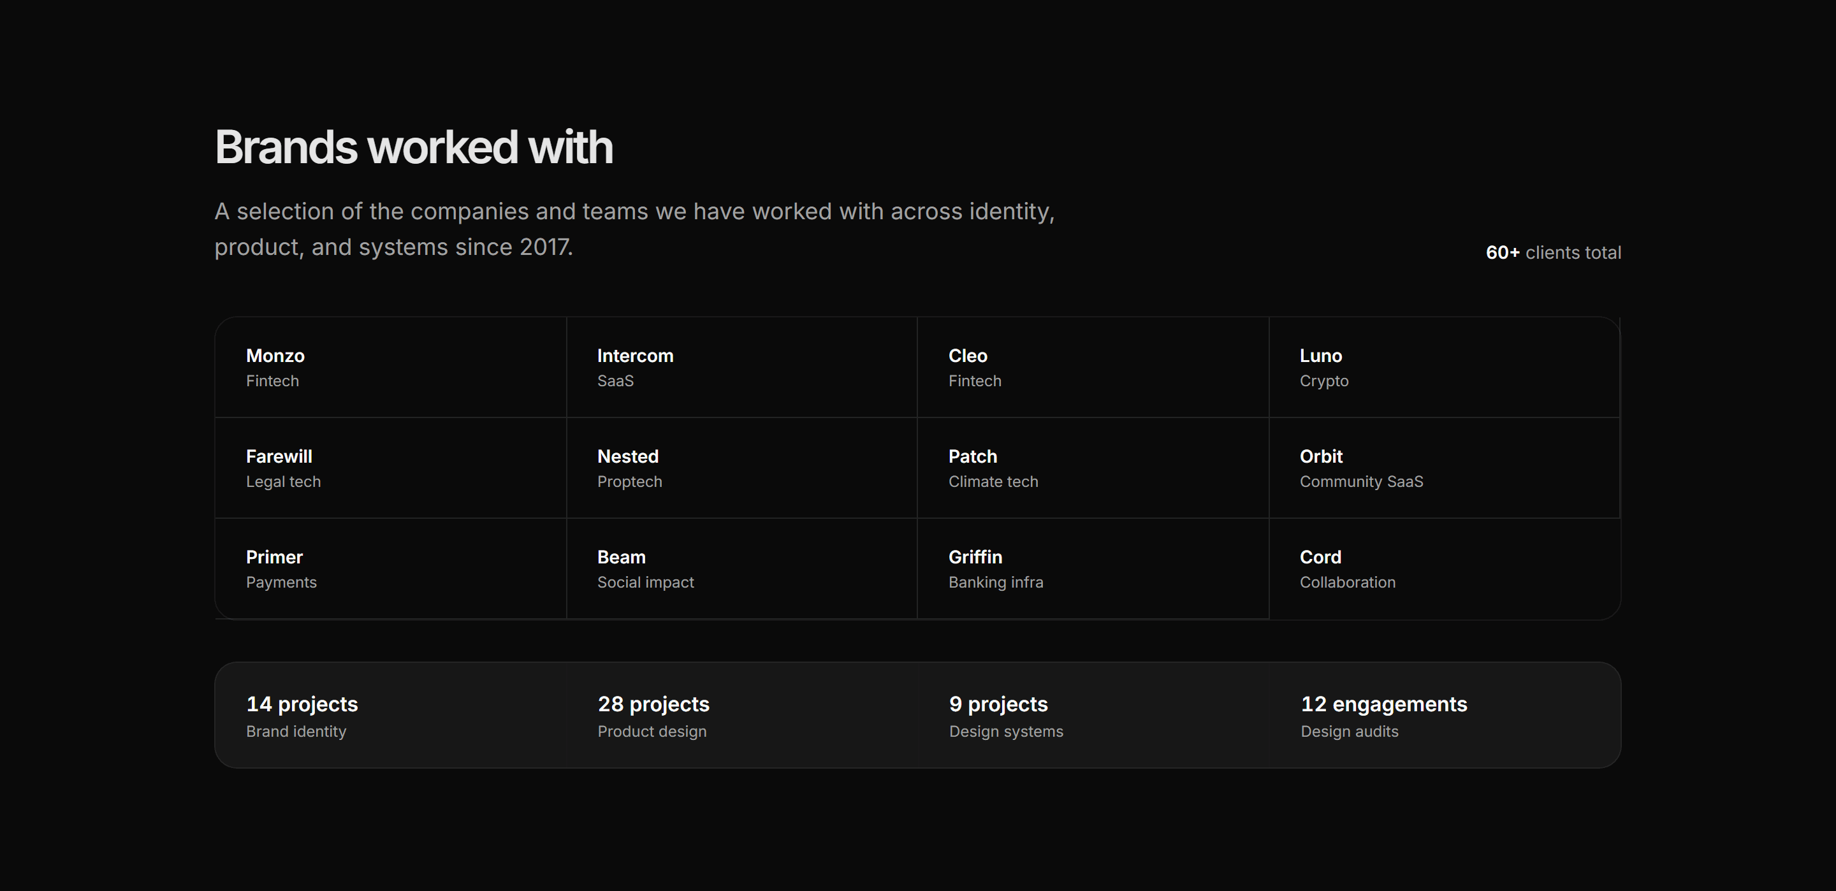Click the Patch brand name

point(973,456)
